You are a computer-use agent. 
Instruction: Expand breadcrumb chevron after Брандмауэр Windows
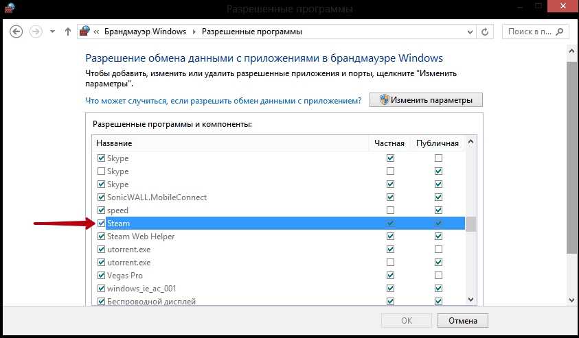(194, 32)
